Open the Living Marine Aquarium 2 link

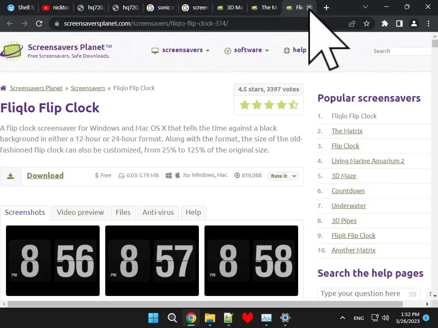tap(368, 161)
